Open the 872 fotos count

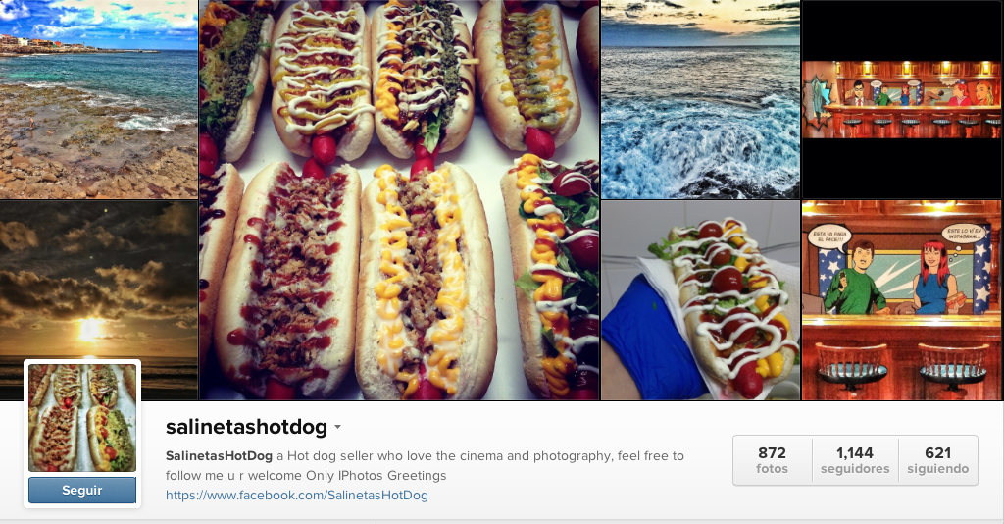pos(773,460)
